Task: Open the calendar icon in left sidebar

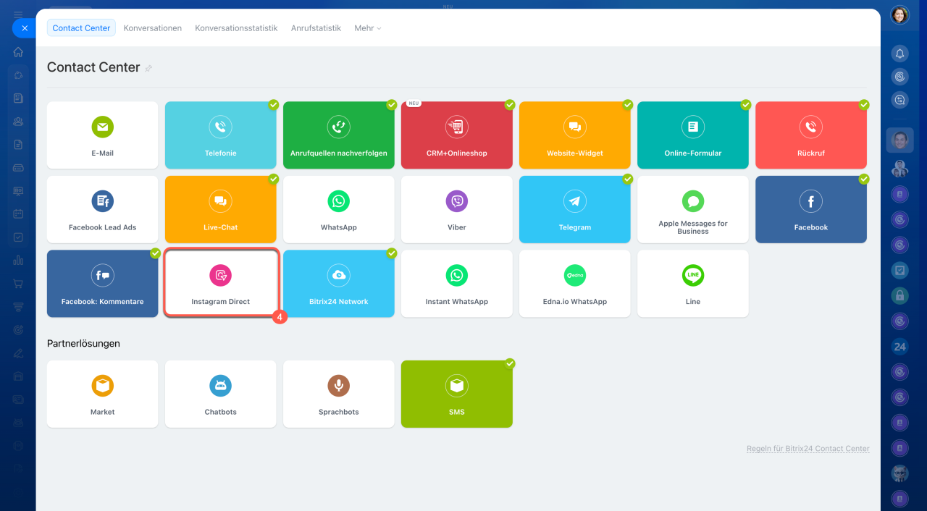Action: point(18,214)
